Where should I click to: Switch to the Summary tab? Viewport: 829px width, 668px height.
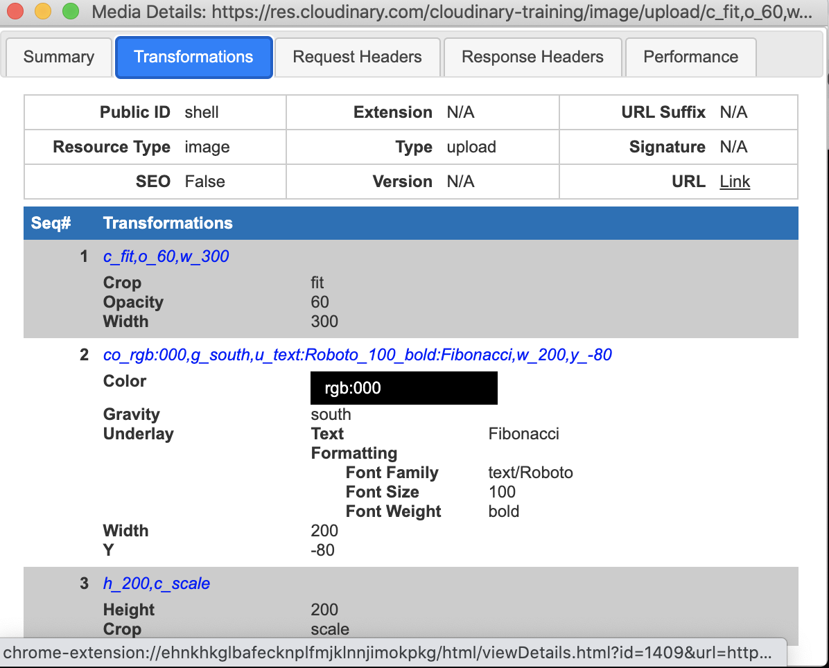pyautogui.click(x=58, y=57)
